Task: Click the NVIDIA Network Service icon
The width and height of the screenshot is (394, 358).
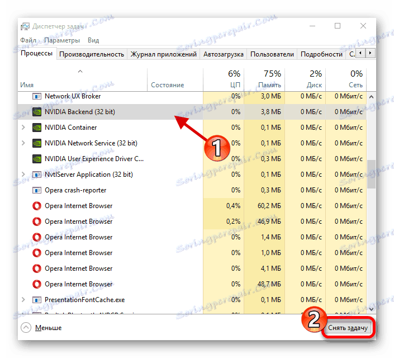Action: coord(37,143)
